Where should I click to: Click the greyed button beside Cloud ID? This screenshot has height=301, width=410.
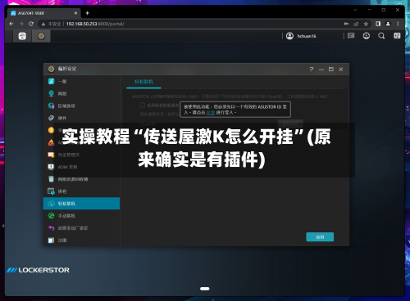click(x=290, y=124)
